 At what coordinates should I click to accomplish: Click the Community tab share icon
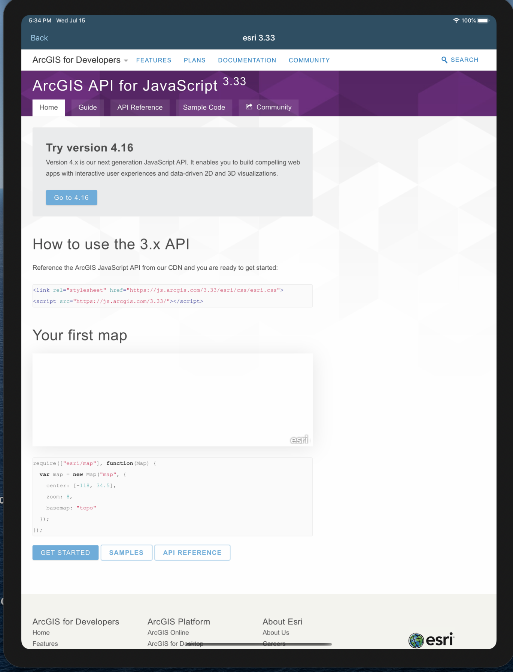tap(249, 107)
